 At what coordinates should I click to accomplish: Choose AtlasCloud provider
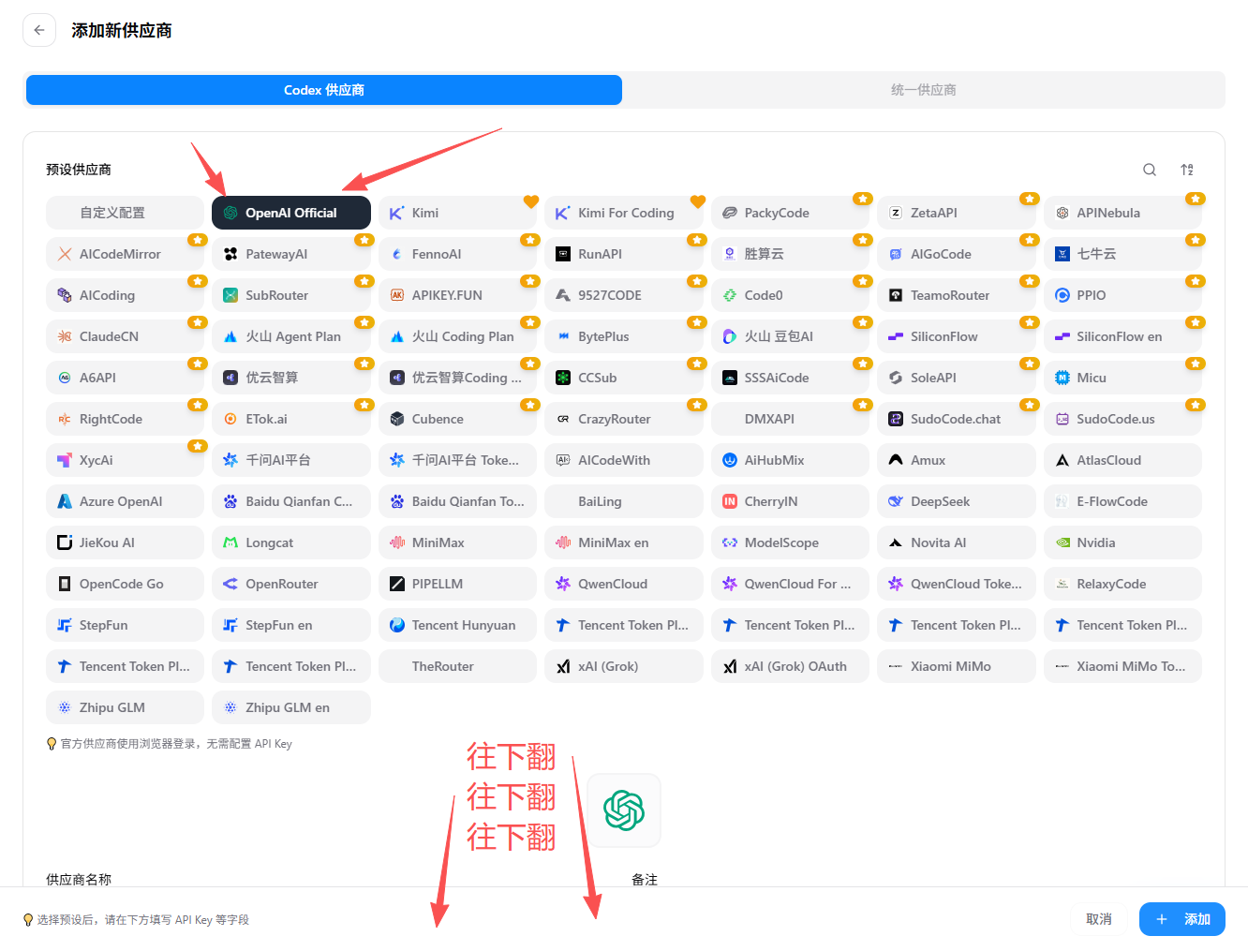click(1122, 460)
